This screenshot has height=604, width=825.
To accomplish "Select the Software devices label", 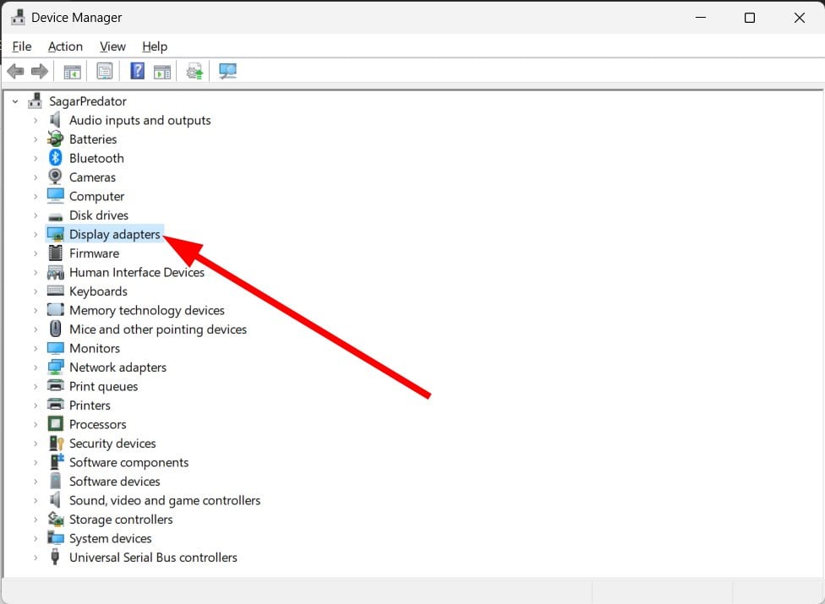I will (x=115, y=481).
